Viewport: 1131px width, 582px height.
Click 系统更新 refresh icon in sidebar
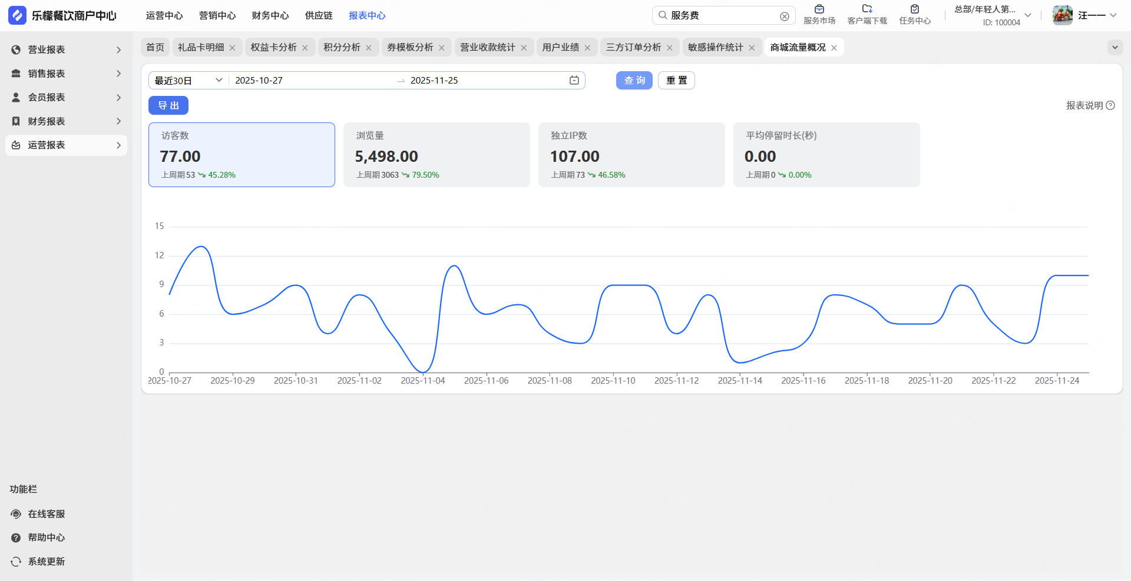coord(16,561)
